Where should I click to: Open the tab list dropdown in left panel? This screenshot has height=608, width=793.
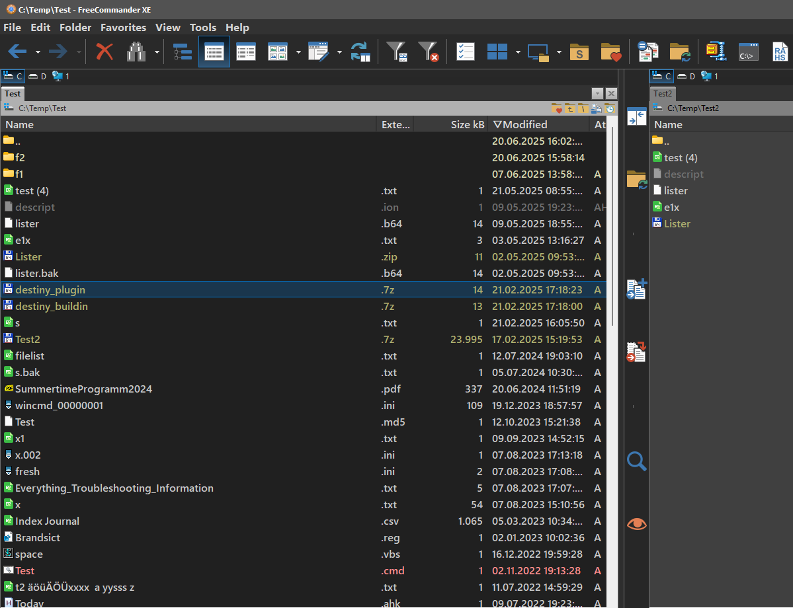[x=597, y=94]
